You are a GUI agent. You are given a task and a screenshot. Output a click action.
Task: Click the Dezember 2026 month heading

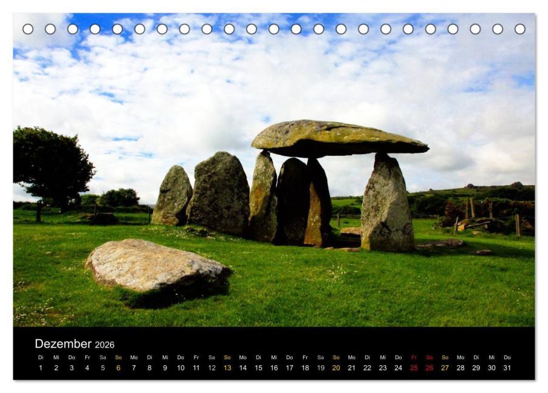click(75, 344)
